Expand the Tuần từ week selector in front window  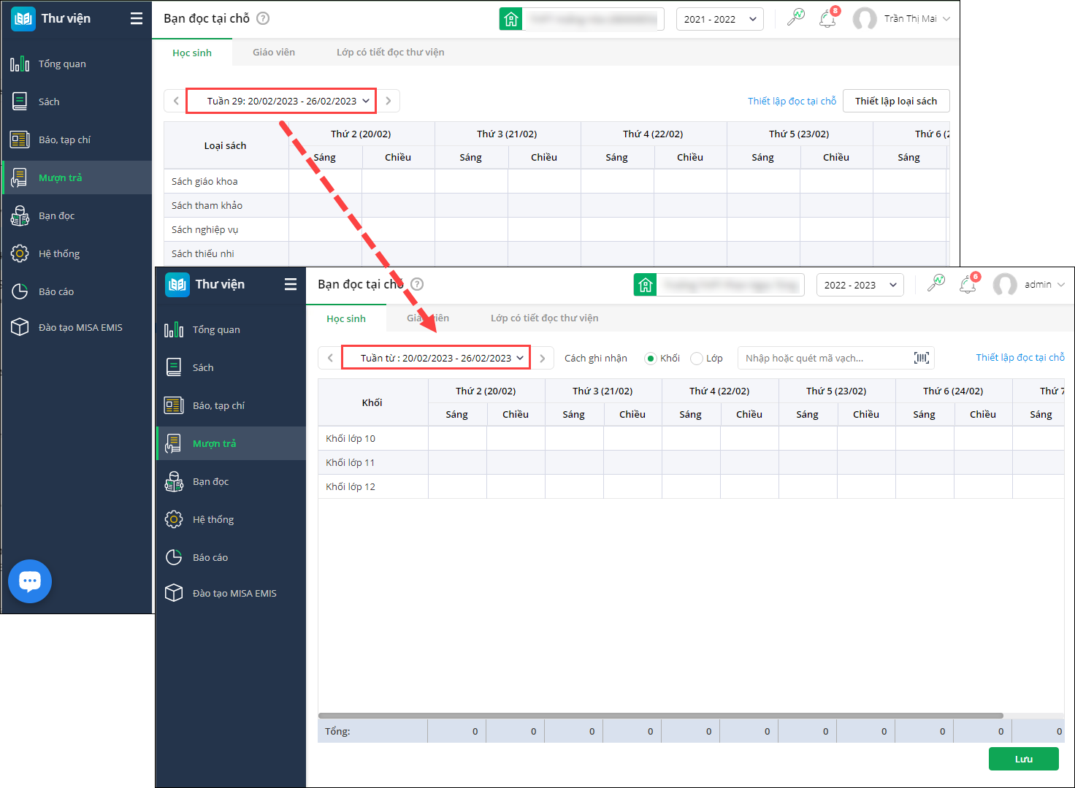pyautogui.click(x=436, y=358)
